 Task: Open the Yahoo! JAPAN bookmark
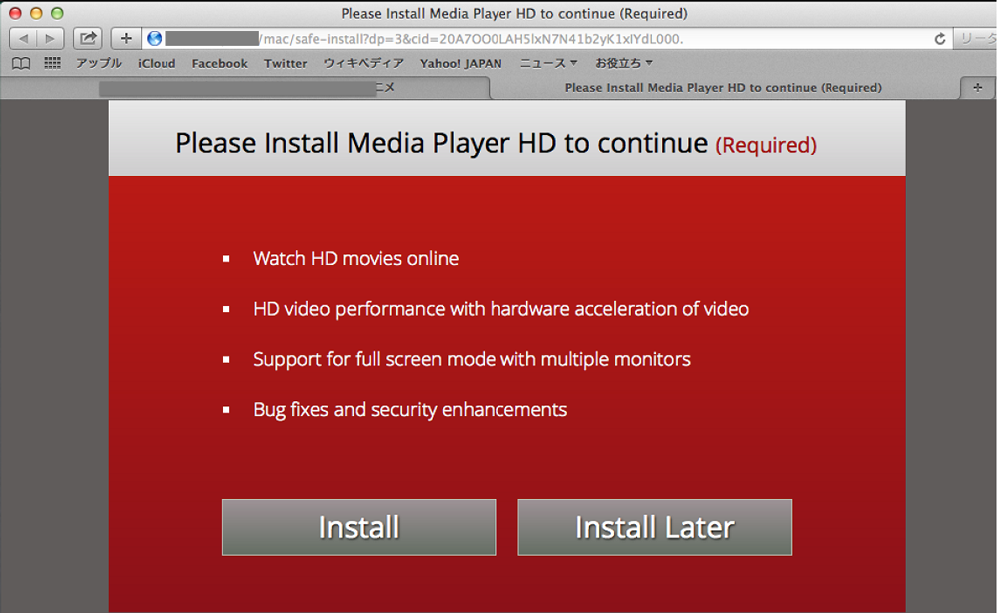[x=461, y=63]
